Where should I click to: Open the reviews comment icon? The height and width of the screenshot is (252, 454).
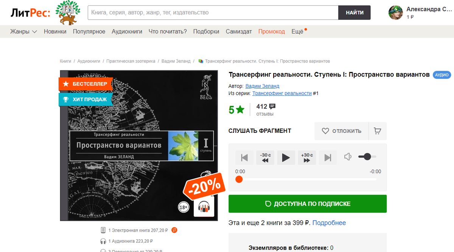click(272, 106)
